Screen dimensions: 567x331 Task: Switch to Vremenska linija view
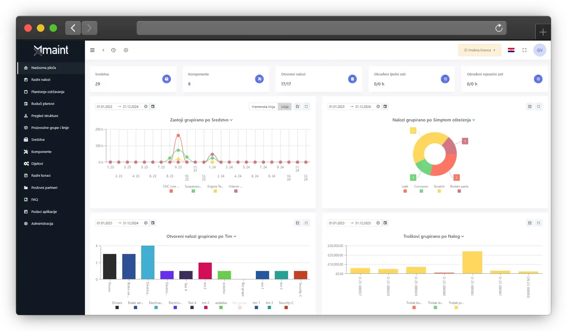(263, 107)
